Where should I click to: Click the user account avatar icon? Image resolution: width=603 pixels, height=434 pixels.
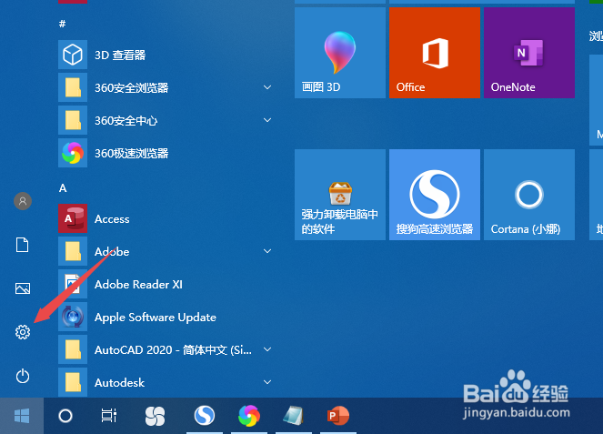point(23,201)
